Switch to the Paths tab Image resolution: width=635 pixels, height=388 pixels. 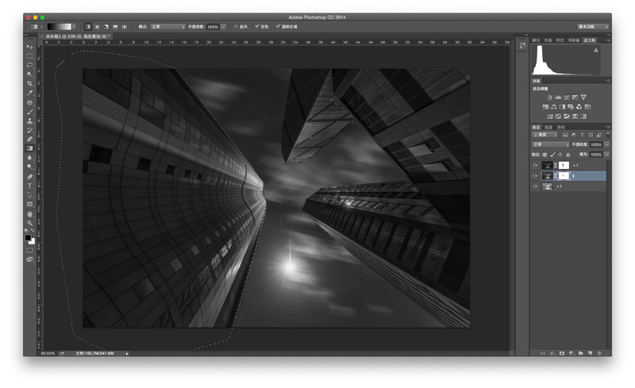pyautogui.click(x=561, y=127)
